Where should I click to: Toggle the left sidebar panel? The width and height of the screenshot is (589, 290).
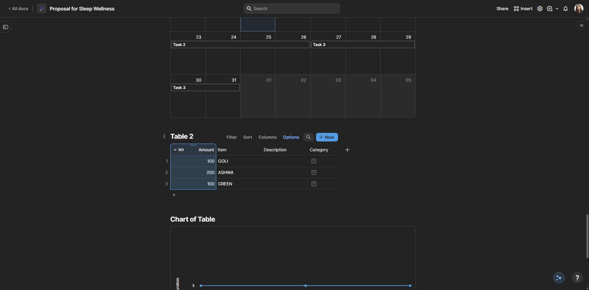click(6, 27)
